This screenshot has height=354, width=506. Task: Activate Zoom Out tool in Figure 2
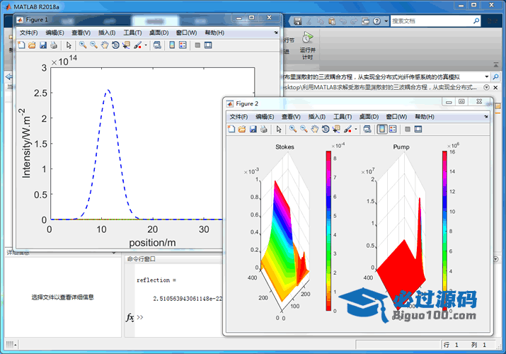(x=304, y=129)
